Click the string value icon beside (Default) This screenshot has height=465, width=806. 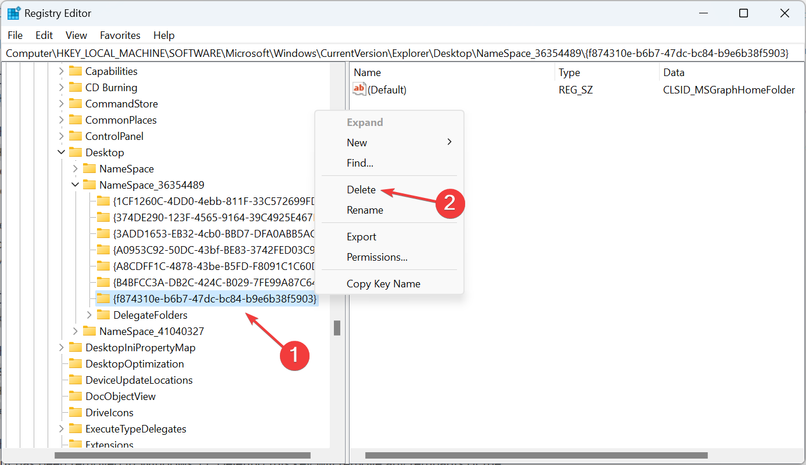[360, 89]
